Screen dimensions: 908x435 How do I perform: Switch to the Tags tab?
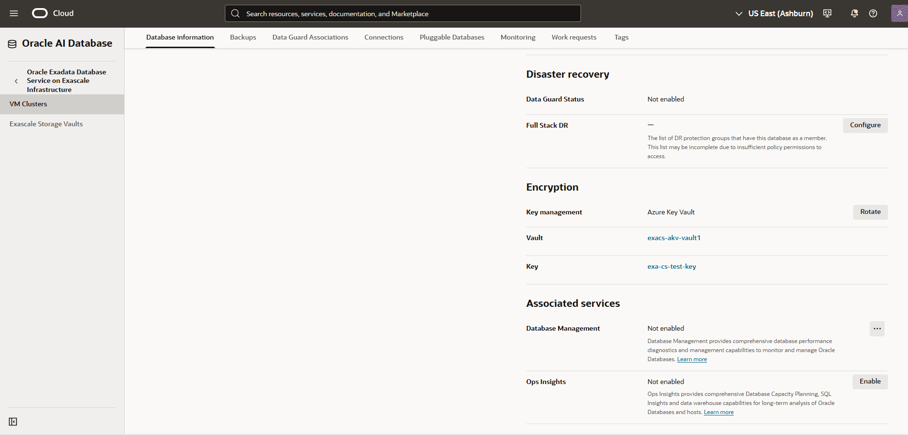coord(621,37)
